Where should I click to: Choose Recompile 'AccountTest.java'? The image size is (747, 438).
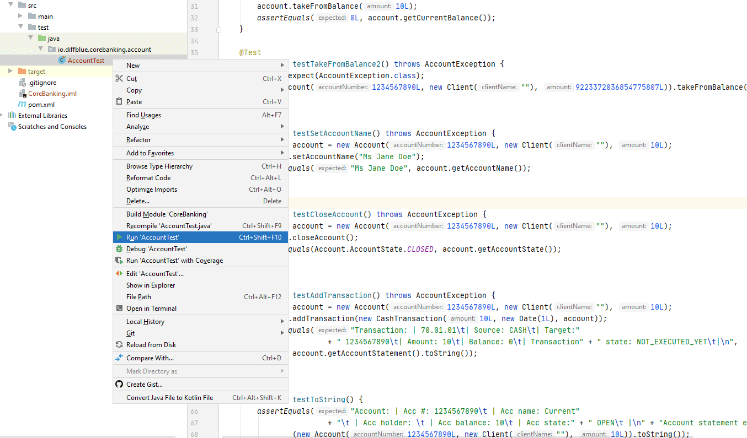point(200,226)
